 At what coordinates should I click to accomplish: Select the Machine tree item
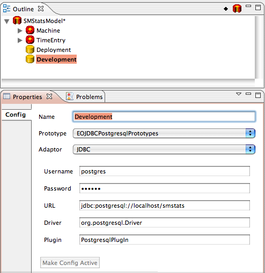click(x=48, y=31)
